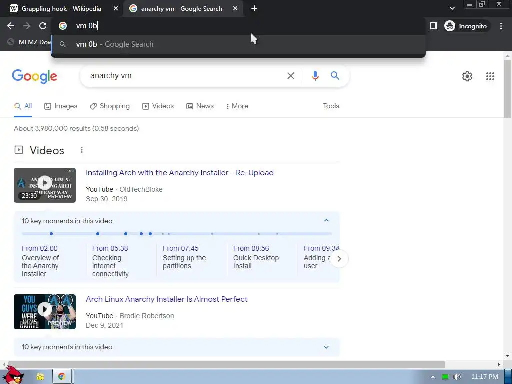Viewport: 512px width, 384px height.
Task: Expand key moments for the second video
Action: tap(326, 347)
